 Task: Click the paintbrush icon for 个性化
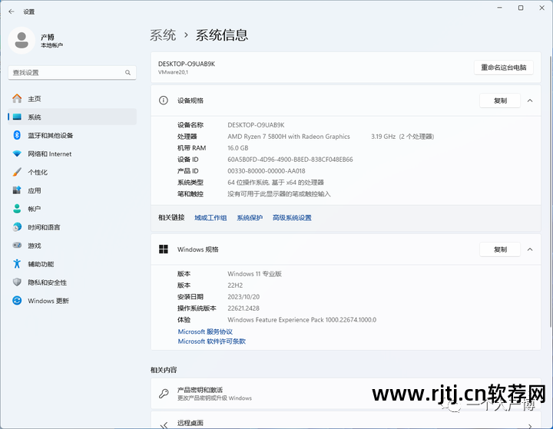point(17,172)
